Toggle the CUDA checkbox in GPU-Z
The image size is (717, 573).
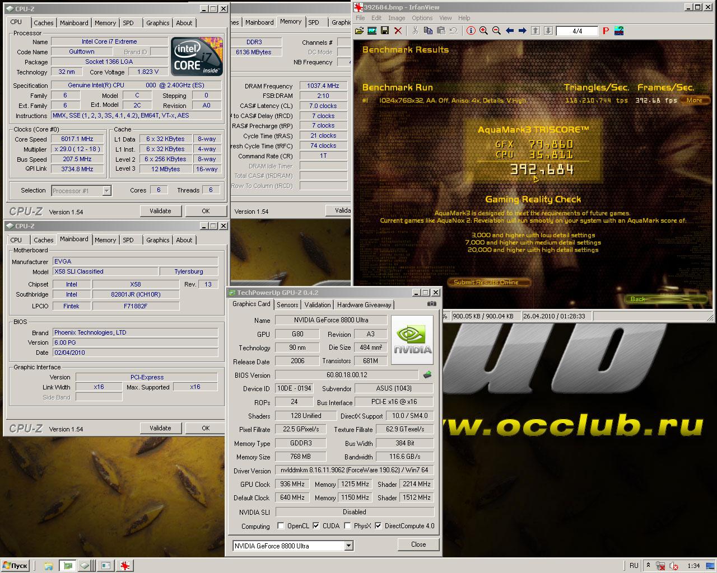pyautogui.click(x=316, y=526)
